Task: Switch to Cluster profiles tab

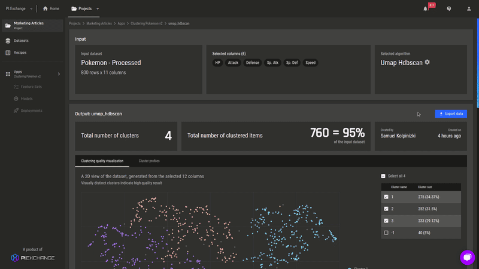Action: point(149,161)
